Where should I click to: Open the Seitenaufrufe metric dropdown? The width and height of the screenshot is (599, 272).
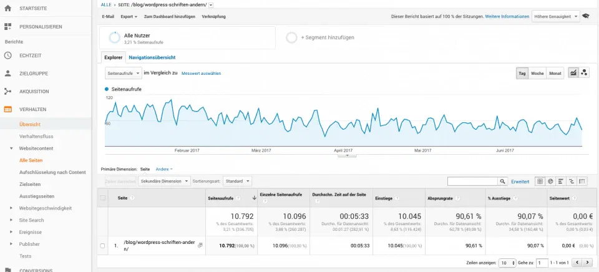coord(124,73)
